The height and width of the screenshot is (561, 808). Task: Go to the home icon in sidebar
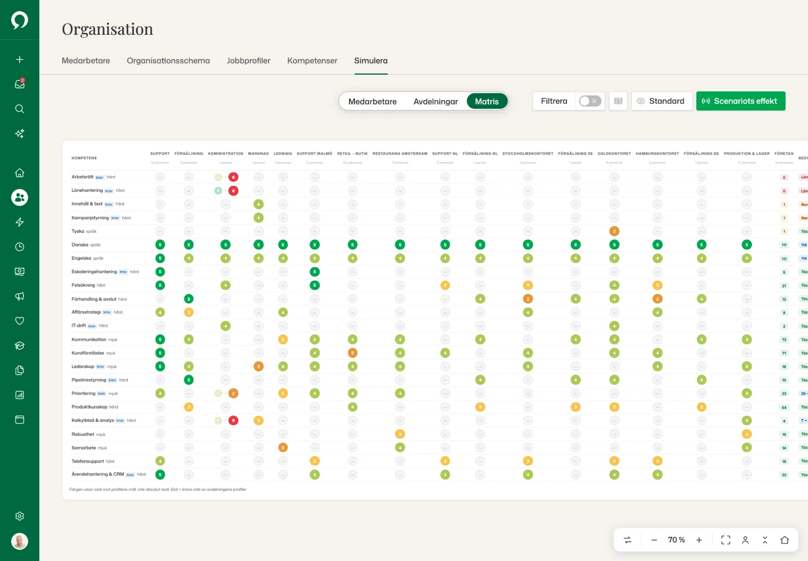pos(19,173)
